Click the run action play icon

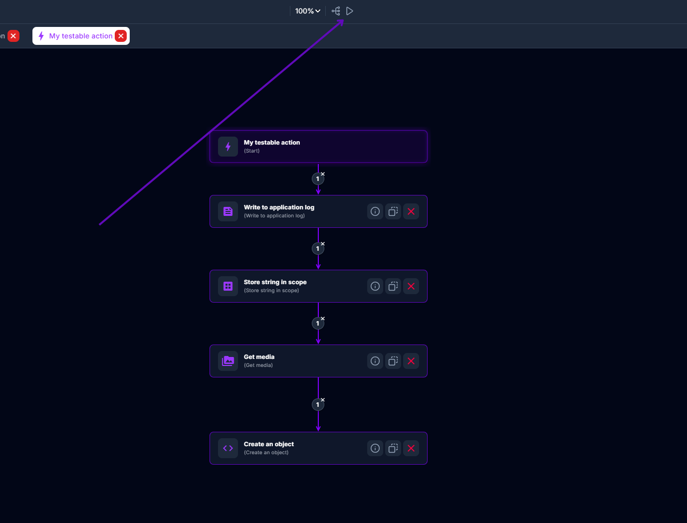(350, 11)
